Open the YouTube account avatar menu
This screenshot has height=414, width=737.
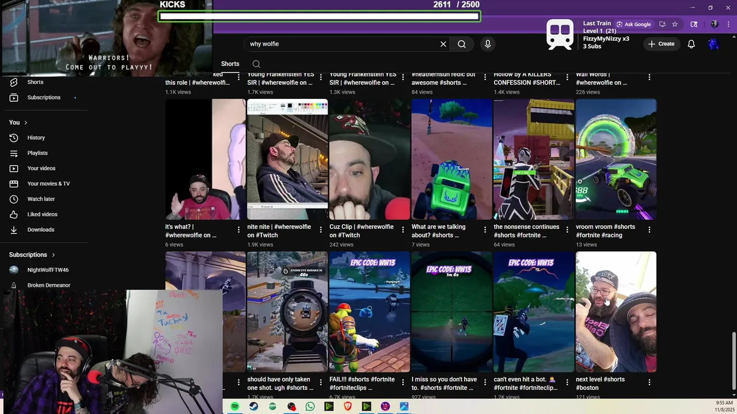(713, 44)
